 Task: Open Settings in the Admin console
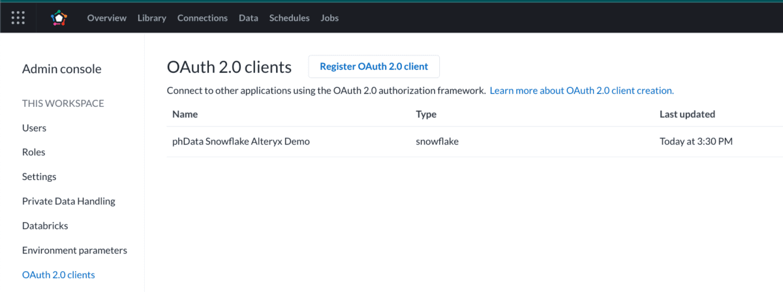point(39,177)
